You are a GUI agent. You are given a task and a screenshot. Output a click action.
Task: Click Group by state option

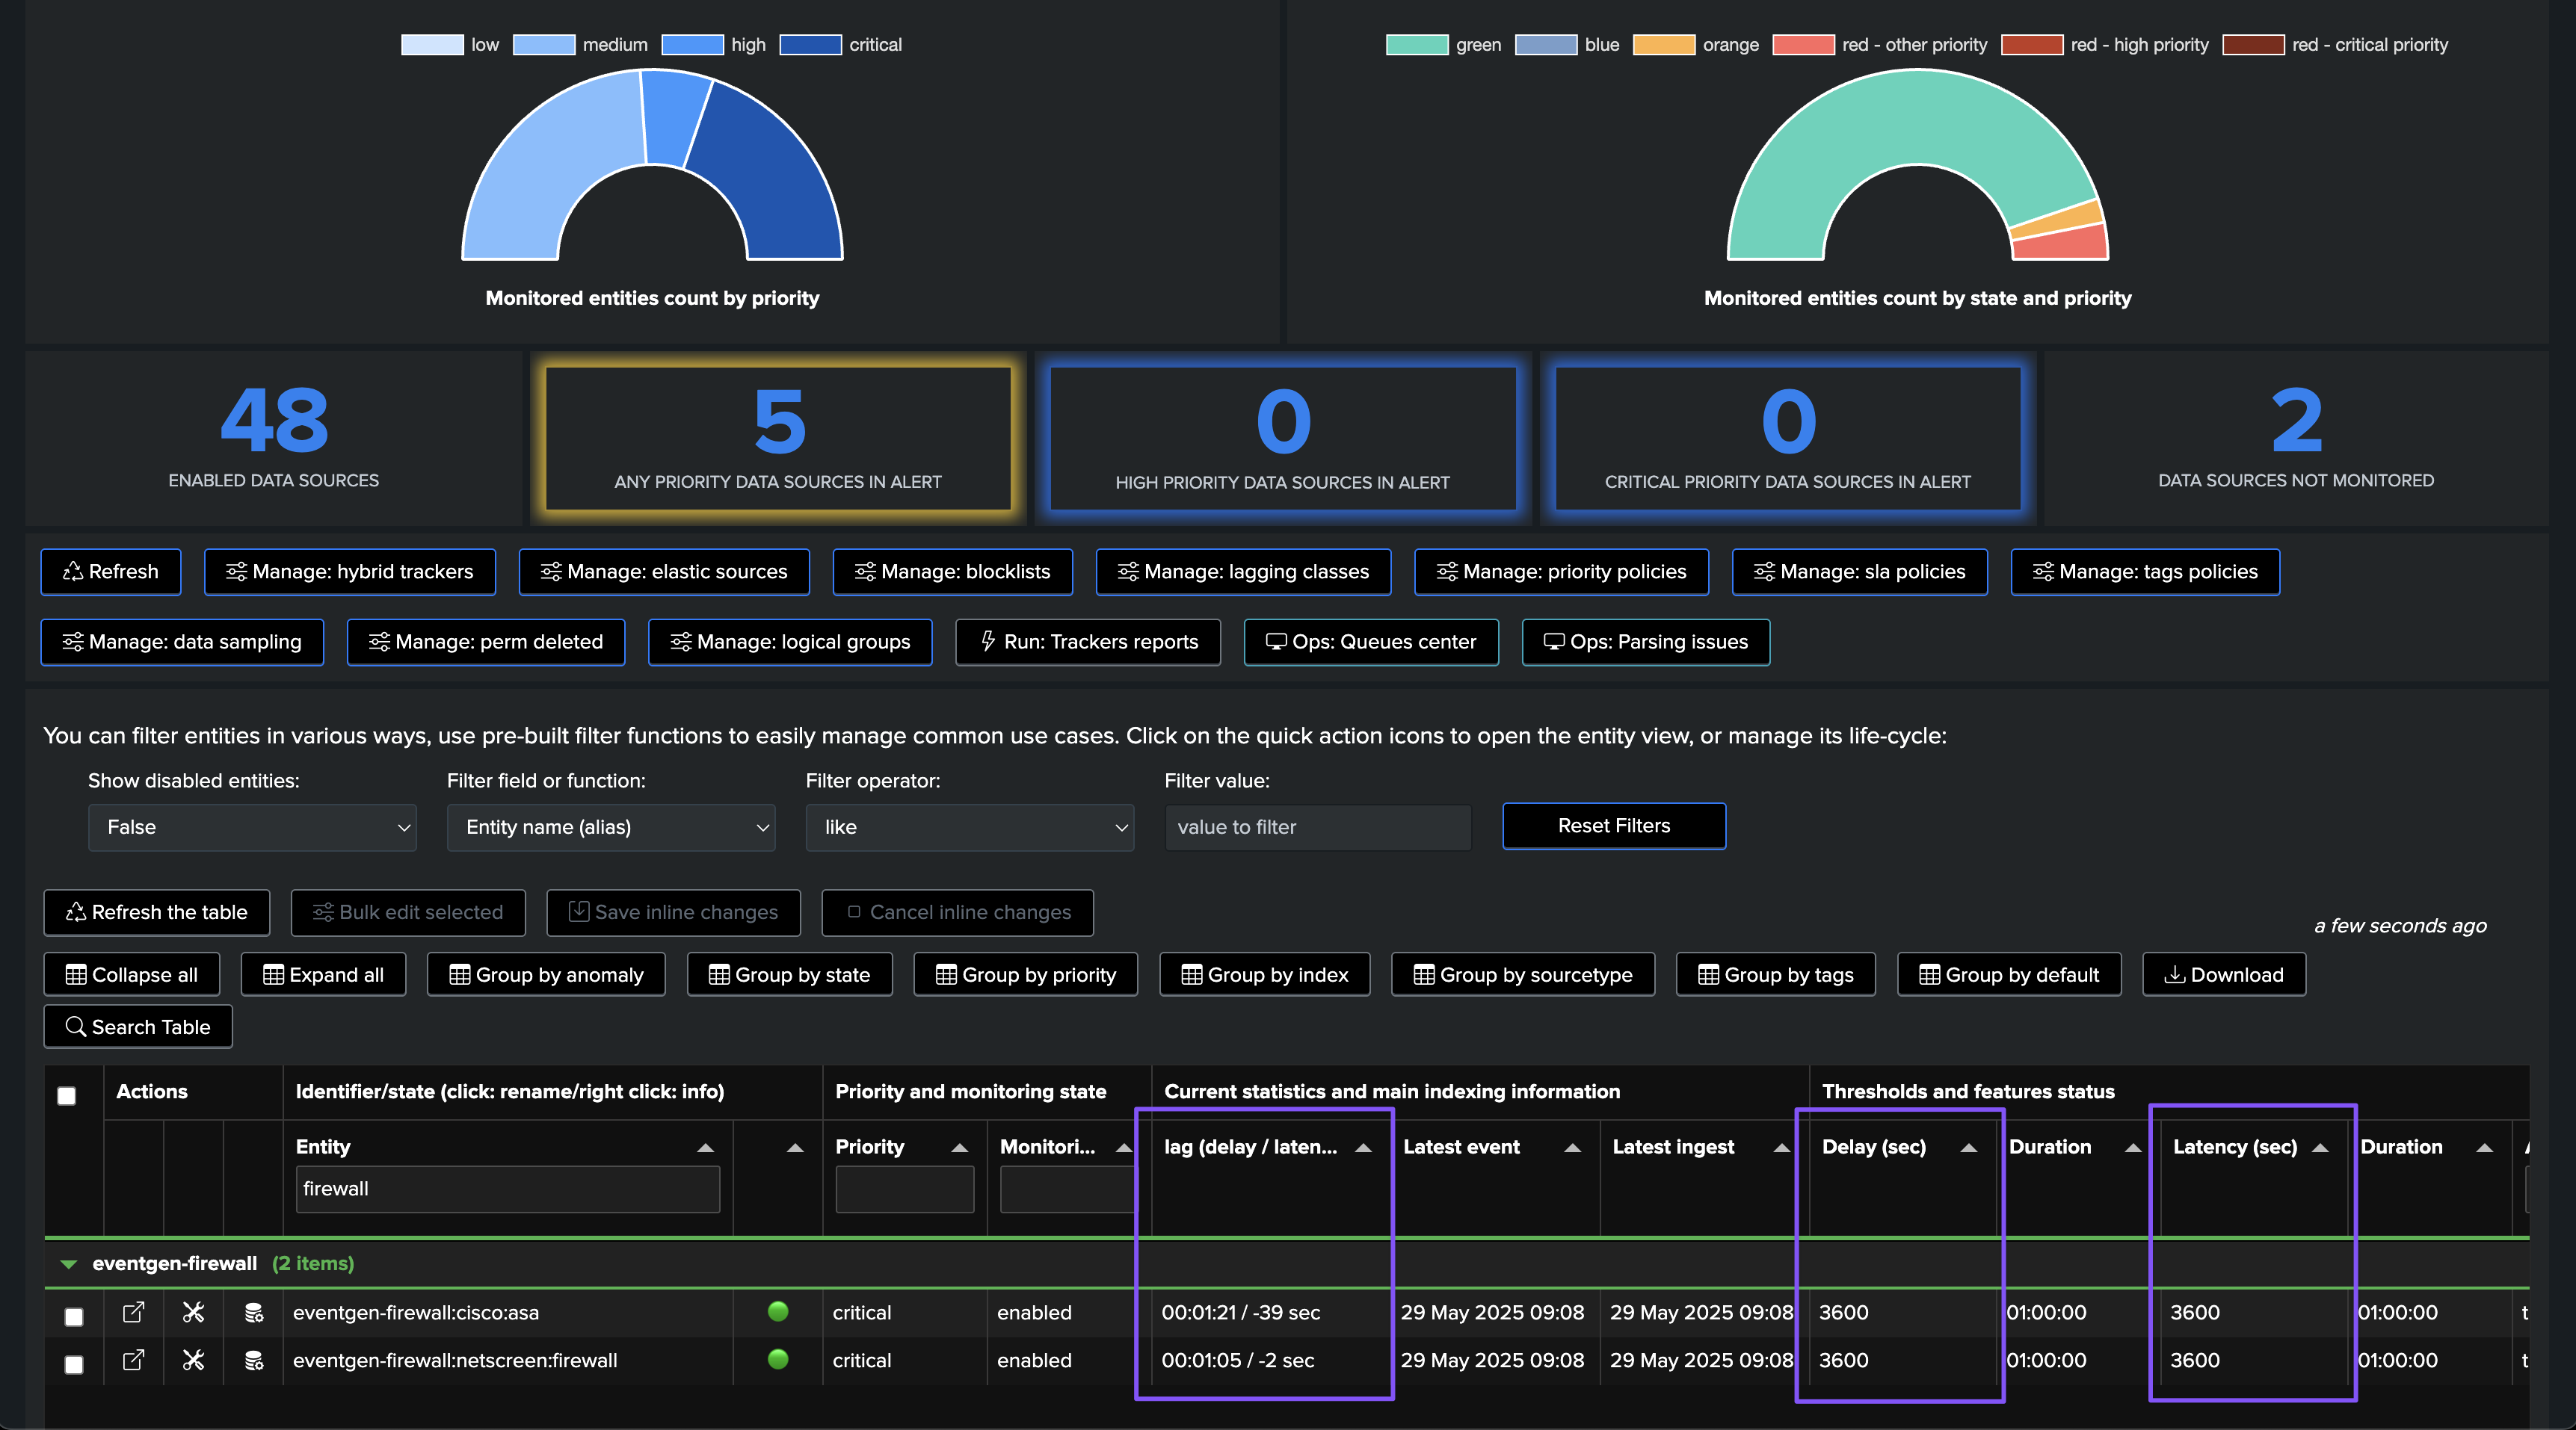789,974
